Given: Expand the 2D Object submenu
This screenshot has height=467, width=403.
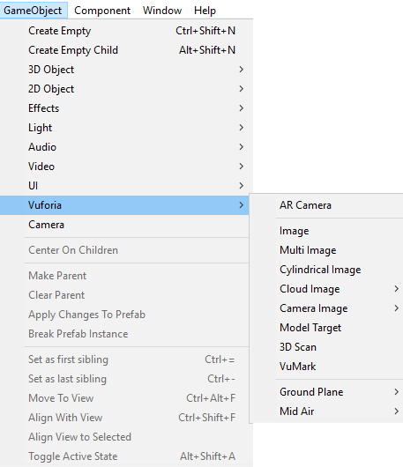Looking at the screenshot, I should tap(124, 89).
